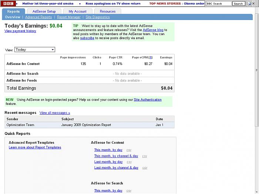259x194 pixels.
Task: Click the Page impressions value 135
Action: tap(83, 64)
